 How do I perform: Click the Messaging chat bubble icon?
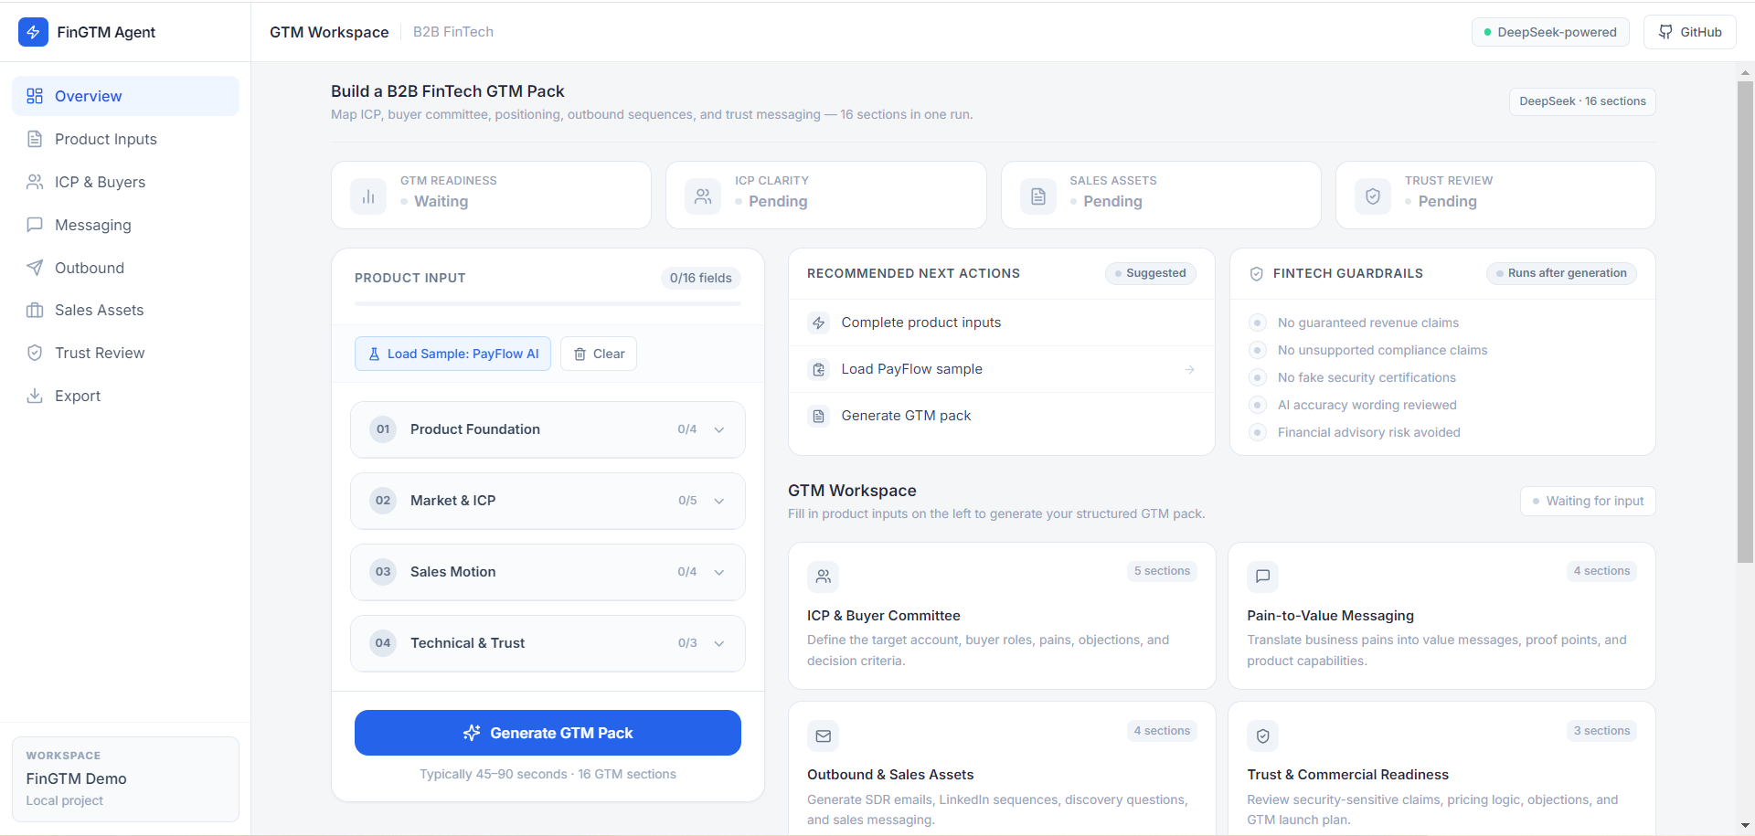(x=35, y=225)
